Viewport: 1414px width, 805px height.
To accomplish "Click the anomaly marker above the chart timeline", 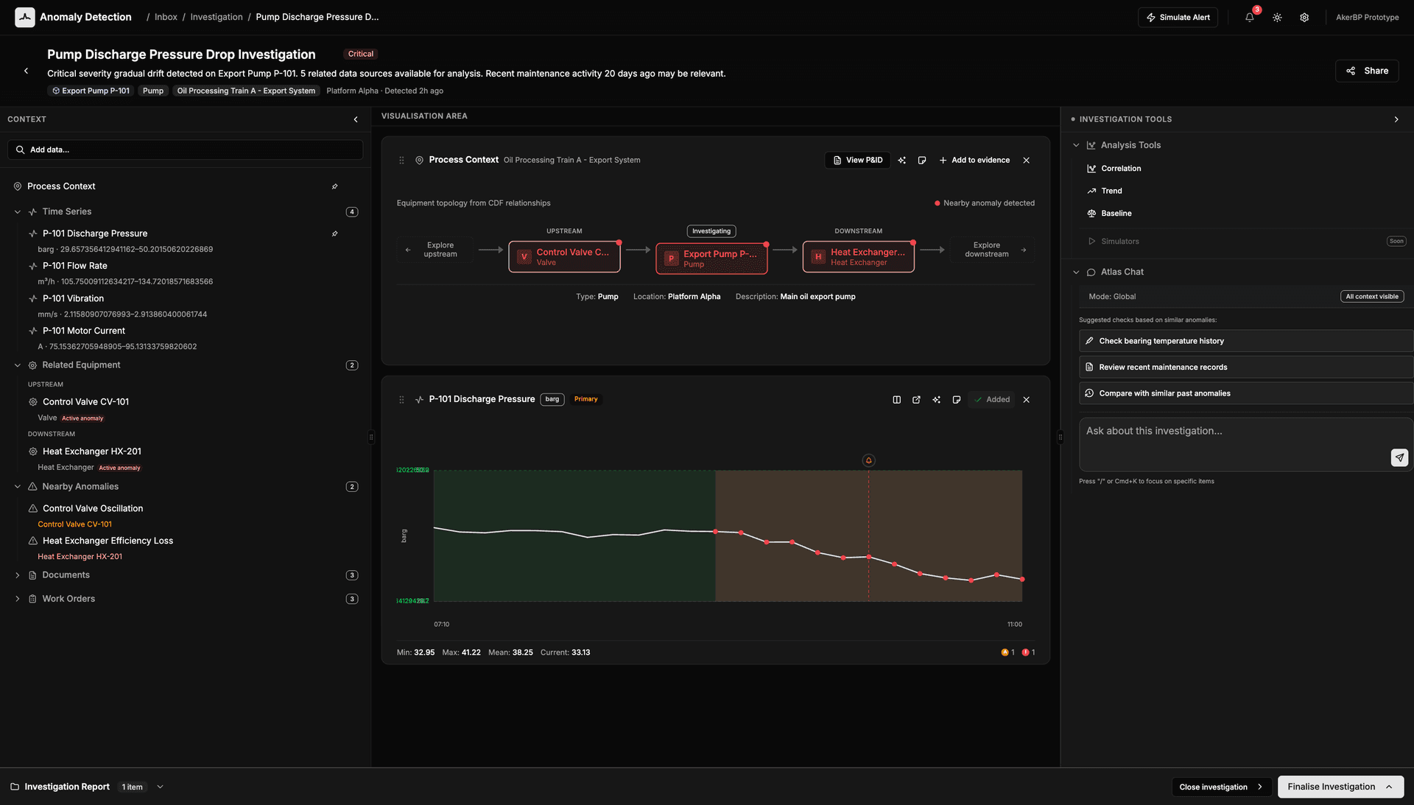I will (868, 460).
